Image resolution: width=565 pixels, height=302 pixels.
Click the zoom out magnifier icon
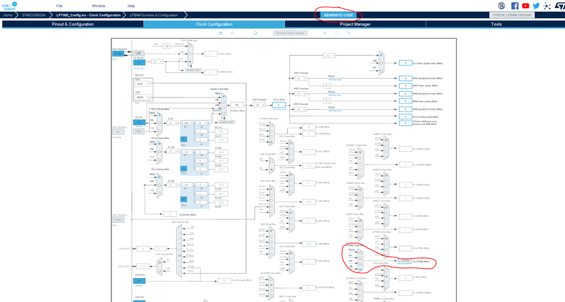[349, 33]
